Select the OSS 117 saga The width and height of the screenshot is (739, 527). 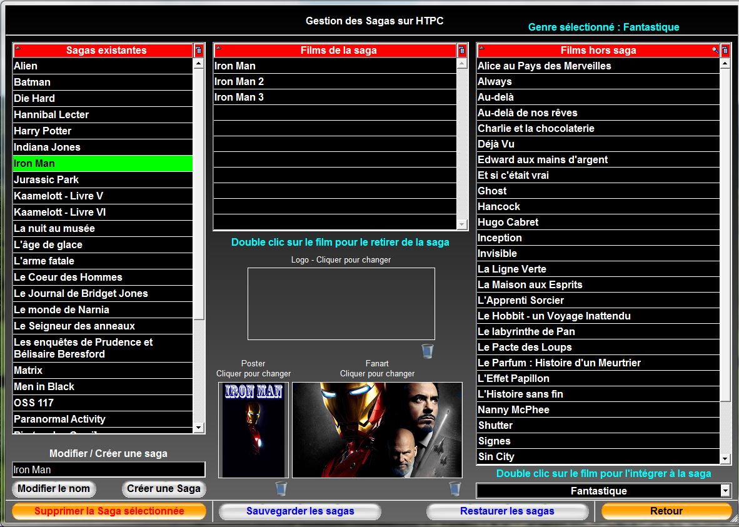[103, 403]
